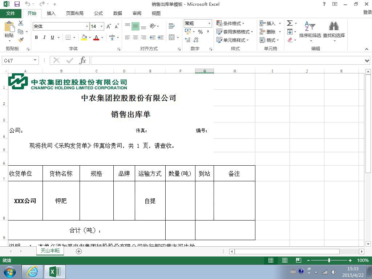
Task: Click the Fill down icon
Action: tap(290, 32)
